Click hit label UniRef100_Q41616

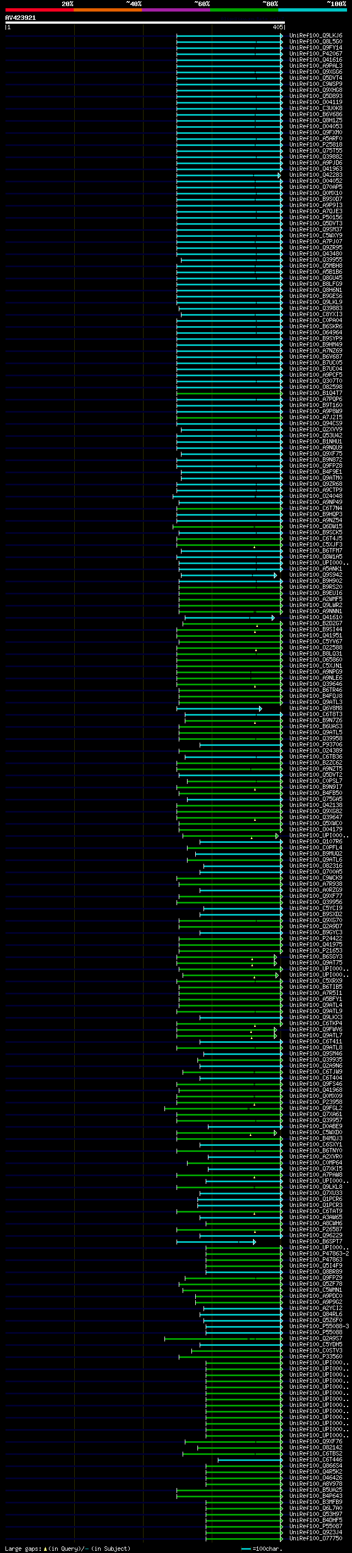316,59
